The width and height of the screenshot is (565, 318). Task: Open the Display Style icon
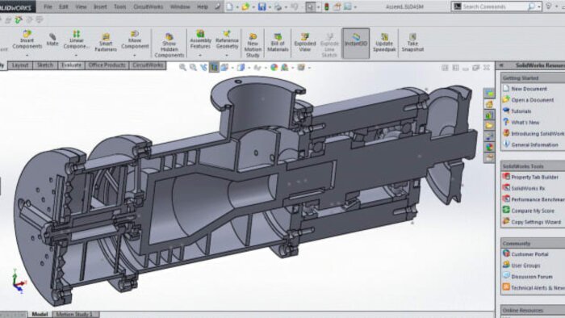pyautogui.click(x=241, y=67)
